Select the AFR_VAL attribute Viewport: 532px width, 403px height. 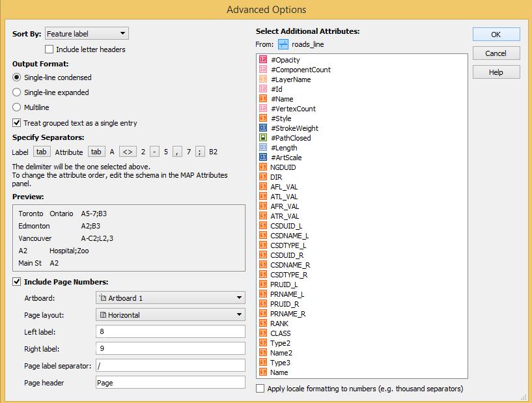pyautogui.click(x=285, y=206)
